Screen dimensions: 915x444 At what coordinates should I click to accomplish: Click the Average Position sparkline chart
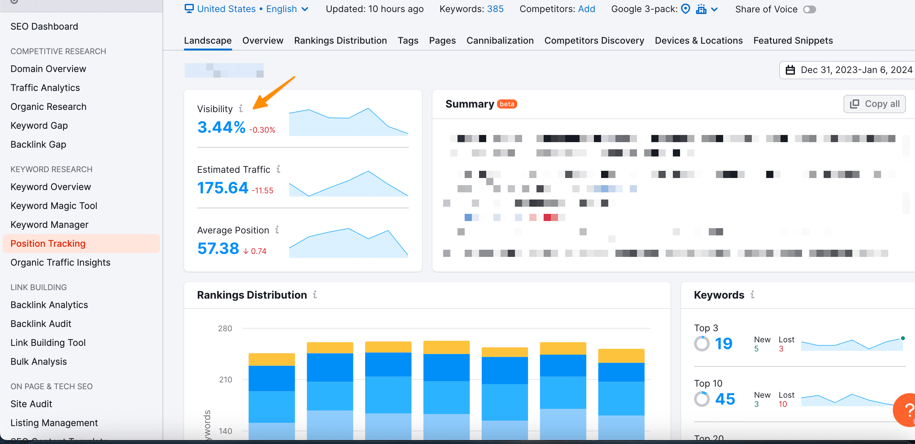[348, 243]
